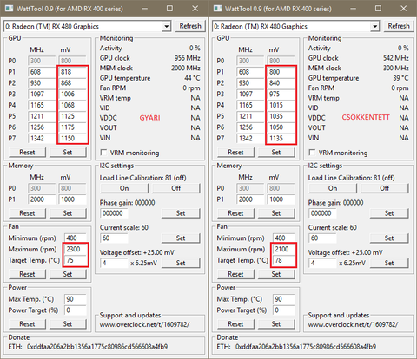Click P1 voltage field 800 in right window
417x359 pixels.
coord(281,72)
